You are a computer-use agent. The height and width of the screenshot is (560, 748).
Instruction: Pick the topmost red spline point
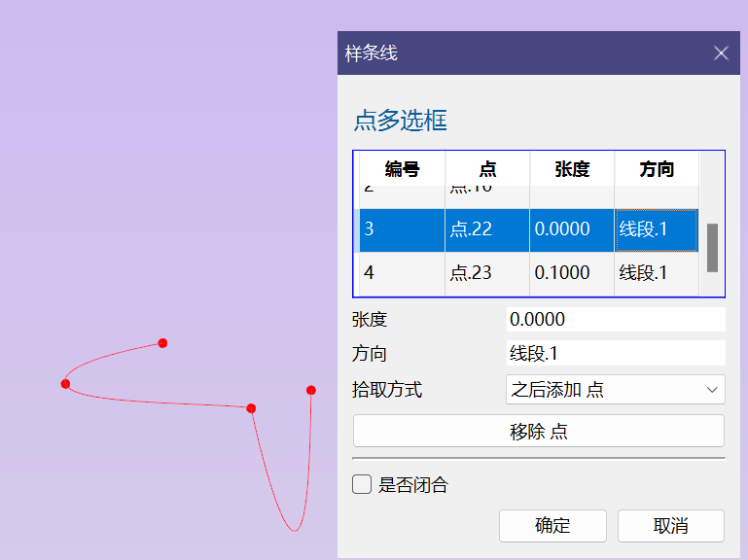(162, 342)
